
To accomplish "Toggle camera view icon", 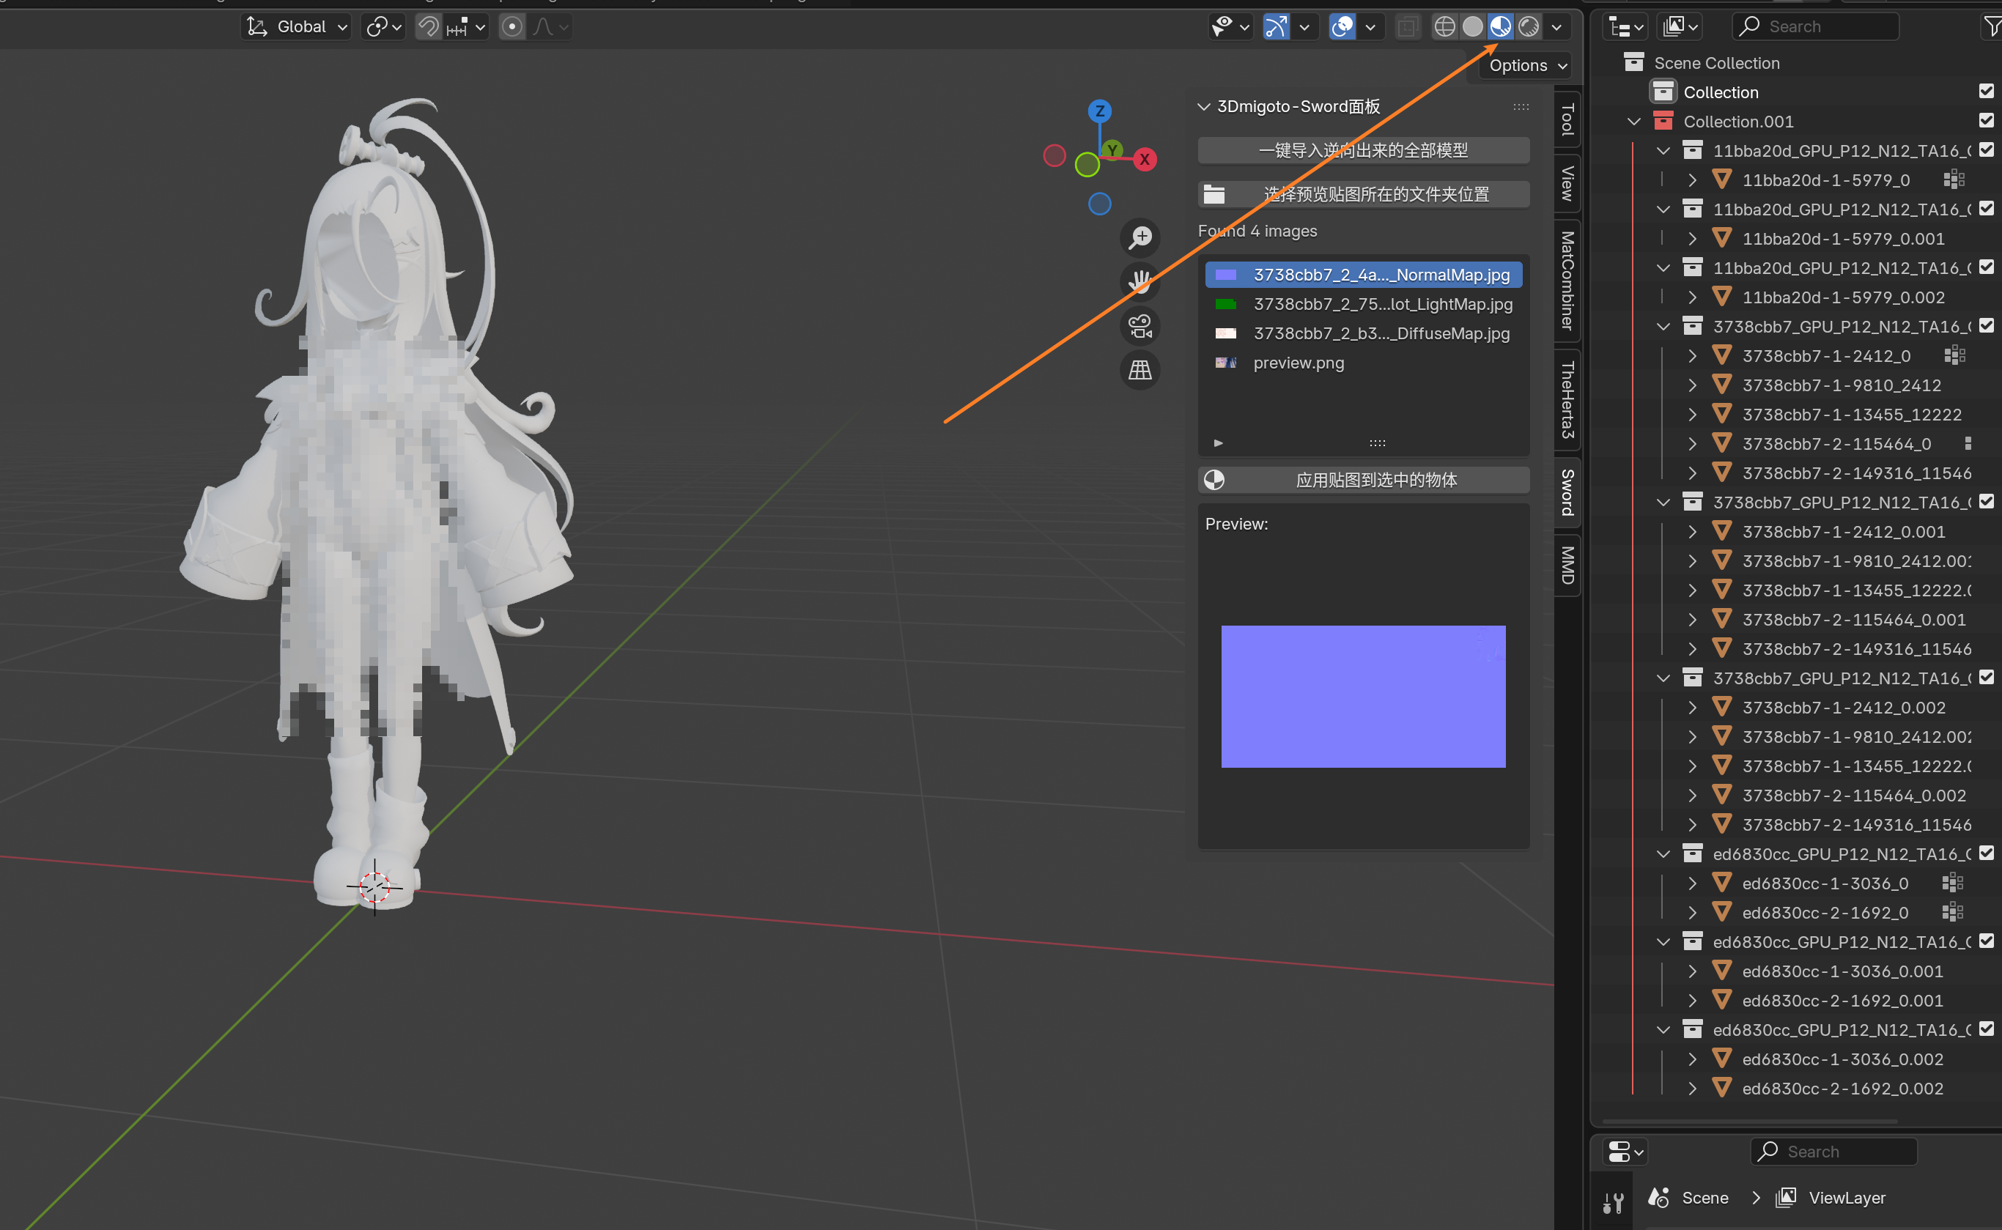I will tap(1139, 326).
